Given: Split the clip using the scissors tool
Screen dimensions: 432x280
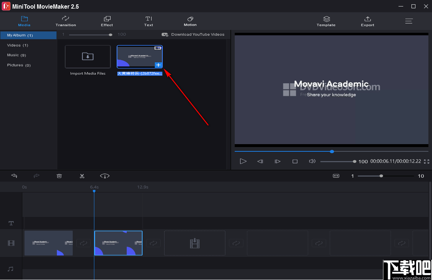Looking at the screenshot, I should (82, 176).
